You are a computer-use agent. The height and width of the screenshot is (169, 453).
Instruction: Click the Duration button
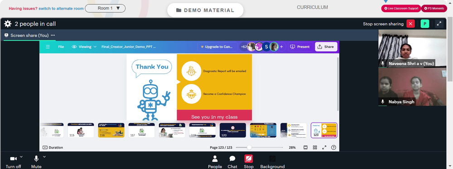click(53, 147)
